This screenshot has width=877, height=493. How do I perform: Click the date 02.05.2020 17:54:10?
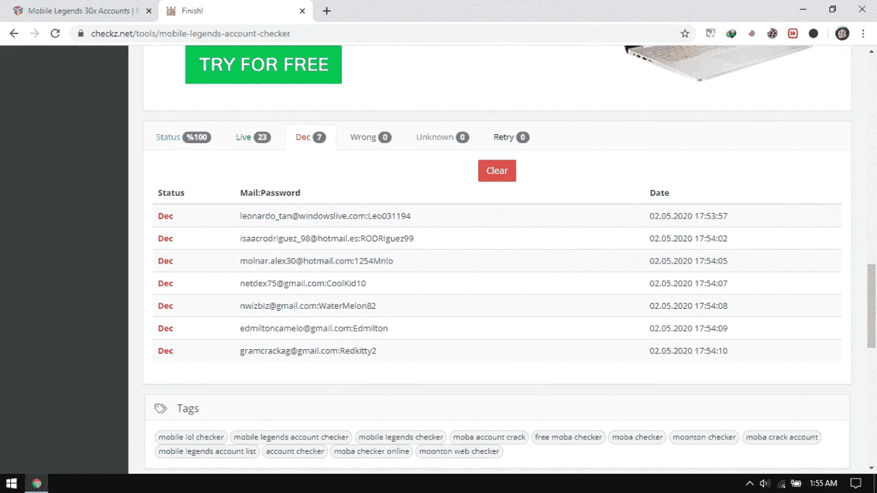(x=689, y=351)
